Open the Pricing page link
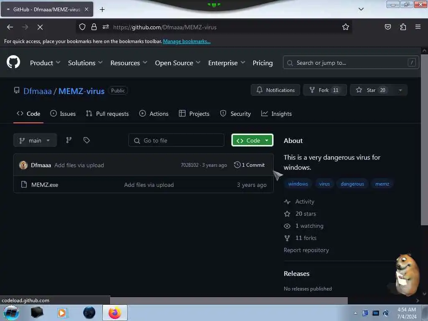The height and width of the screenshot is (321, 428). (x=262, y=63)
